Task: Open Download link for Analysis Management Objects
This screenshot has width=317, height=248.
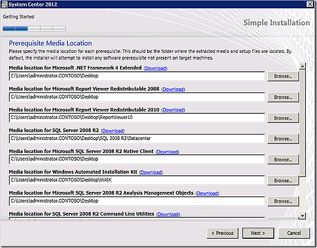Action: tap(208, 194)
